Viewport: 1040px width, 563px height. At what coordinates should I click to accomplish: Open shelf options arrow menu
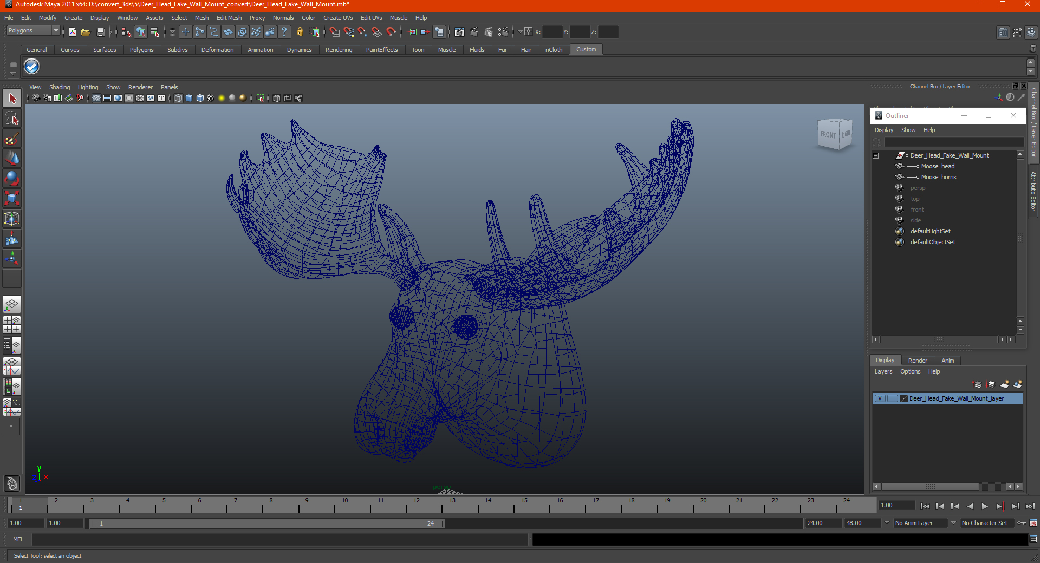tap(14, 73)
